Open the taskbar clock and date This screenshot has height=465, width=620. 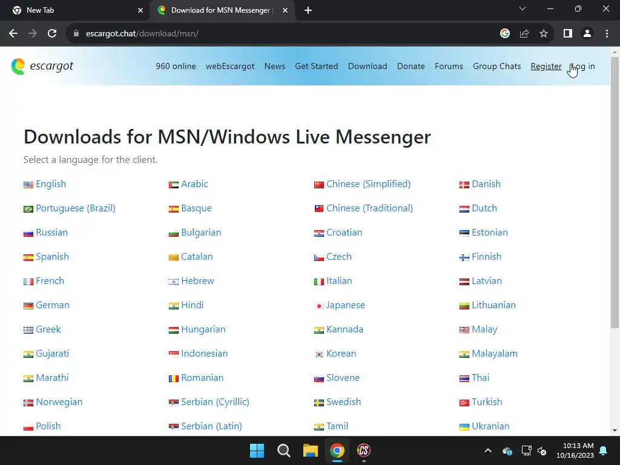pos(575,450)
